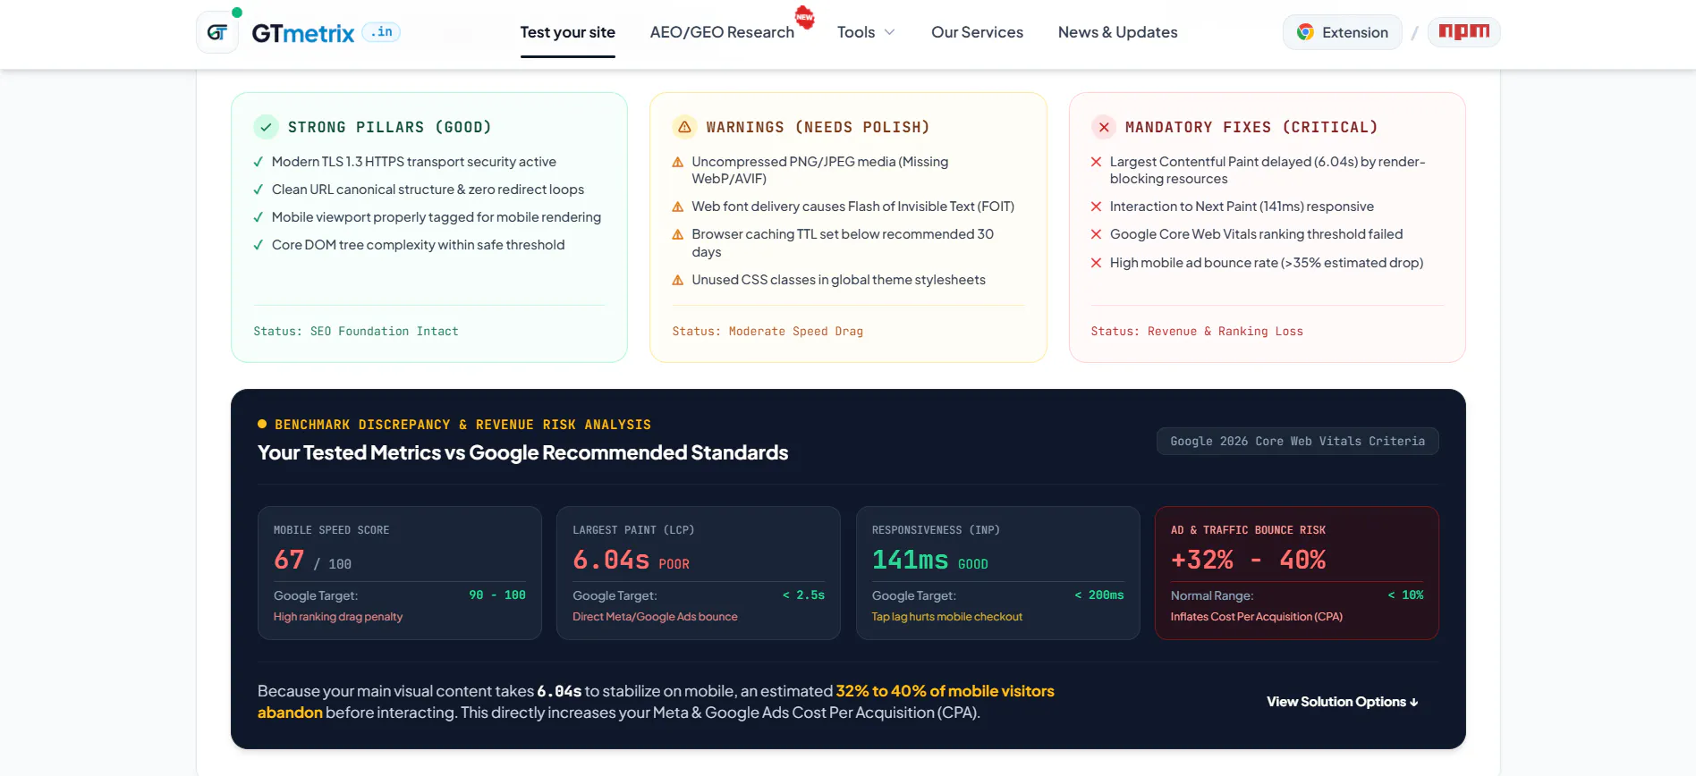Click View Solution Options link
Viewport: 1696px width, 776px height.
point(1343,702)
